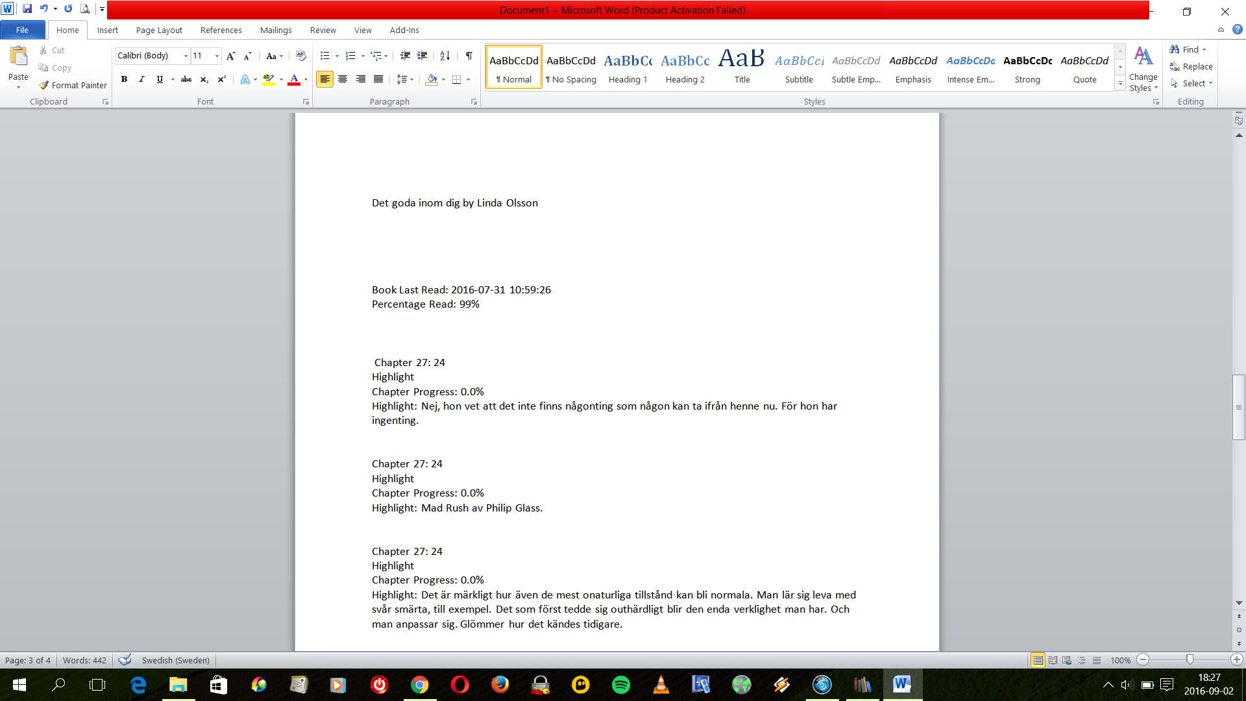Open the font size dropdown

click(x=217, y=56)
